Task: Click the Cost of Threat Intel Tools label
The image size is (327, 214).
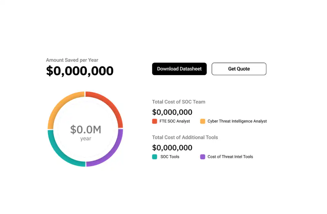Action: 230,157
